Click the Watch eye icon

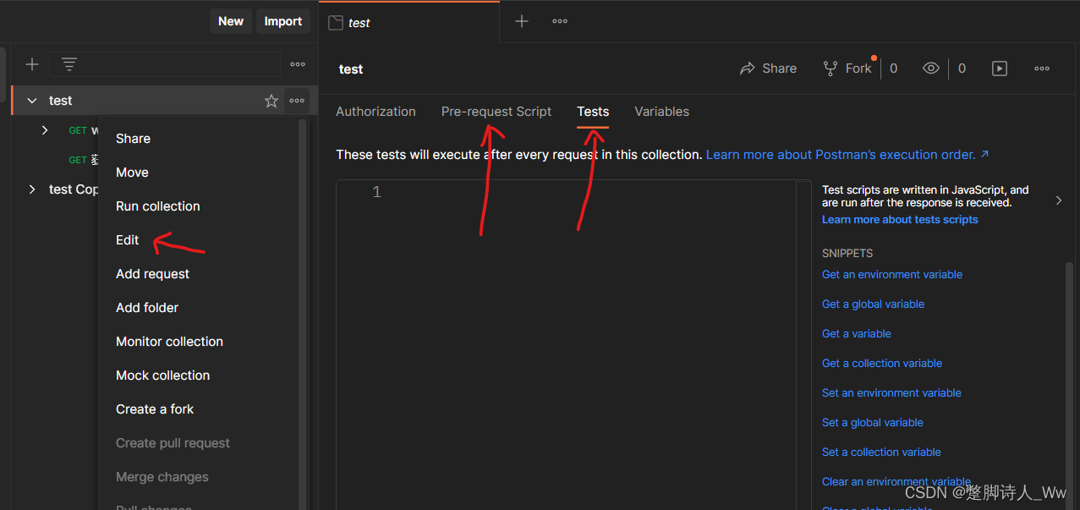(x=931, y=69)
